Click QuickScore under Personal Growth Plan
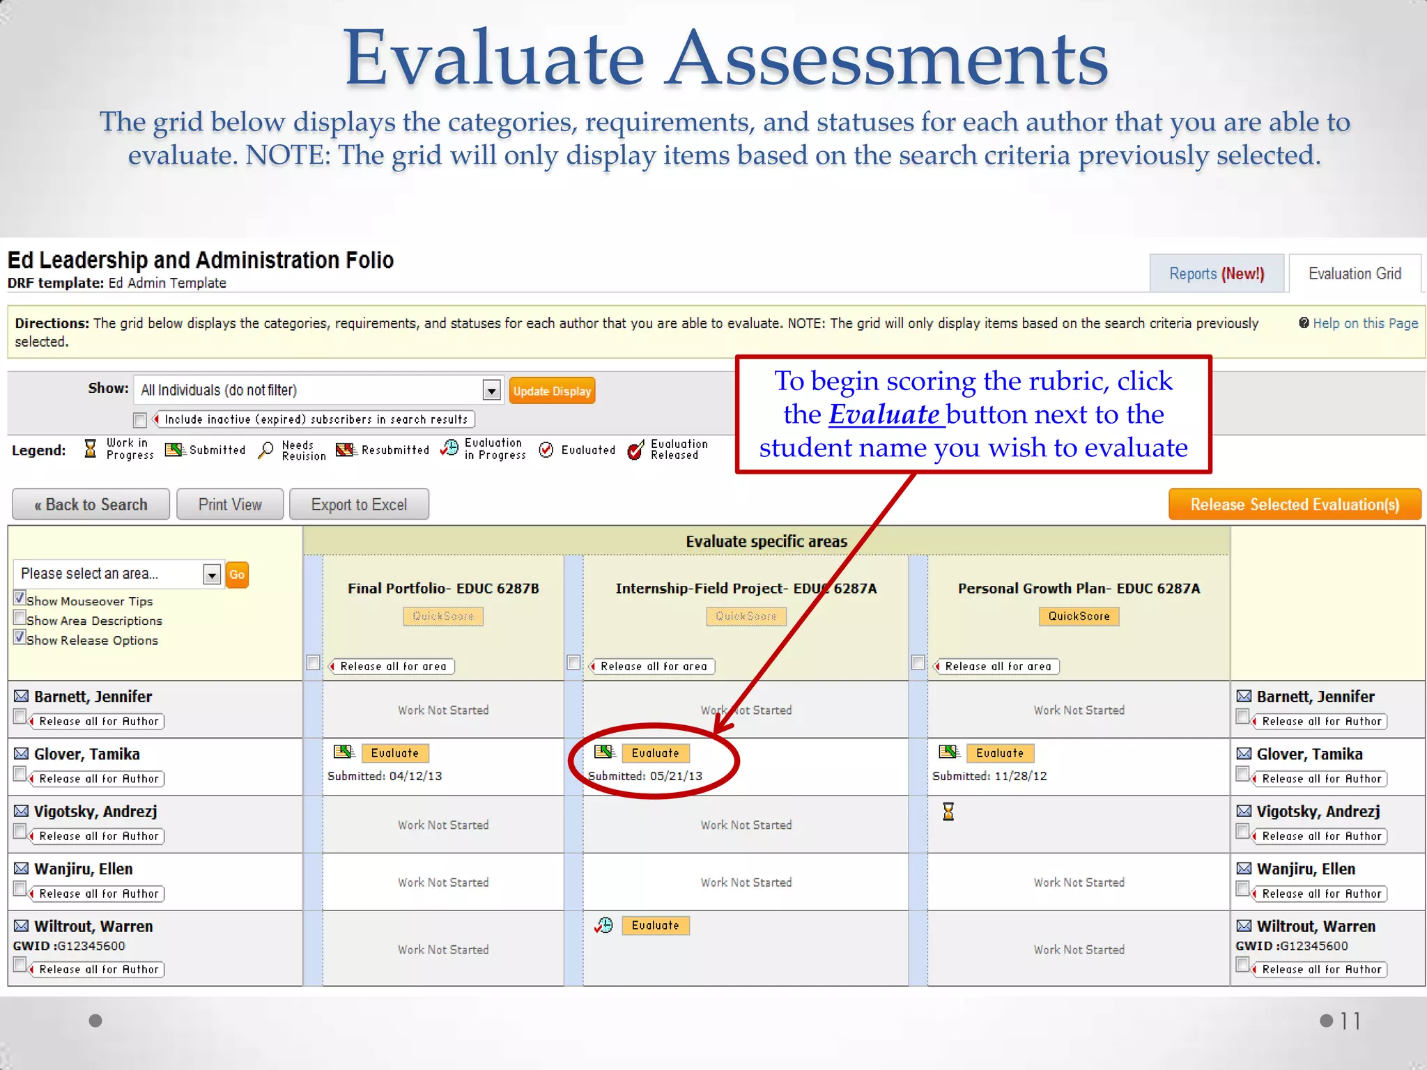The image size is (1427, 1070). (1079, 616)
